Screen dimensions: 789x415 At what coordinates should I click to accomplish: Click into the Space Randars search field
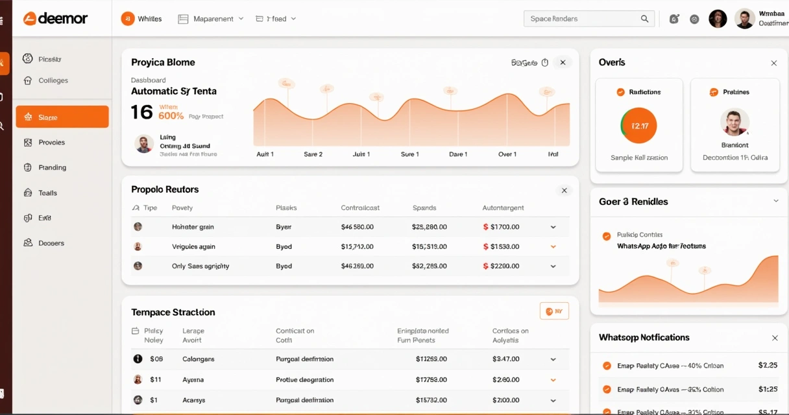pos(581,19)
